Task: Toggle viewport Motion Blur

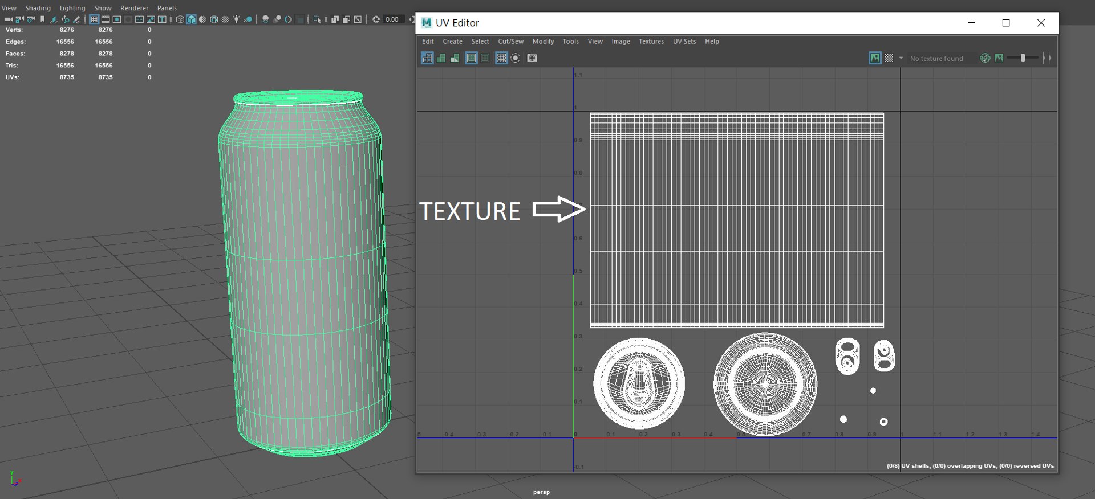Action: point(277,19)
